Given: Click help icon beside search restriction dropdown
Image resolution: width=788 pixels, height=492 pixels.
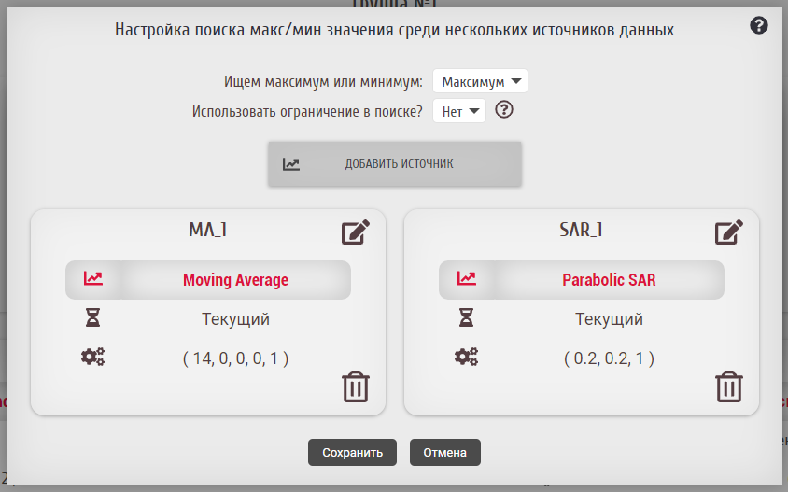Looking at the screenshot, I should click(504, 110).
